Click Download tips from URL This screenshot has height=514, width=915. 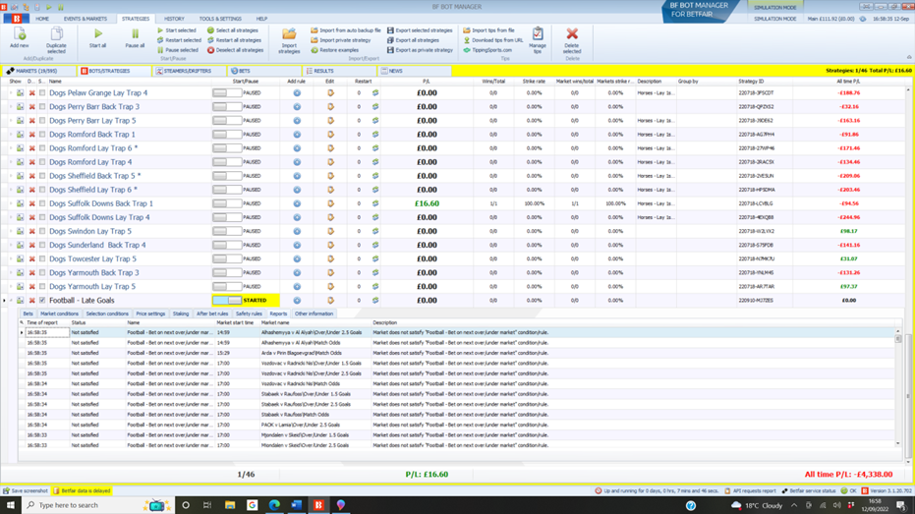493,40
